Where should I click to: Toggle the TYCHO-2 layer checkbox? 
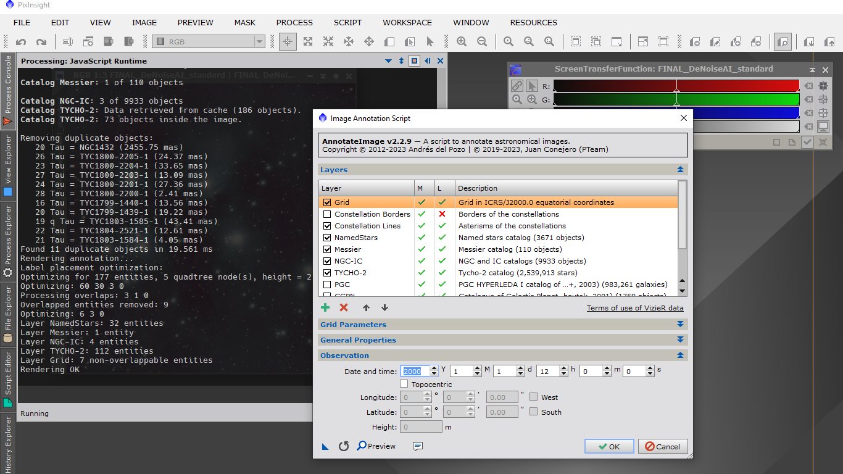pos(327,273)
